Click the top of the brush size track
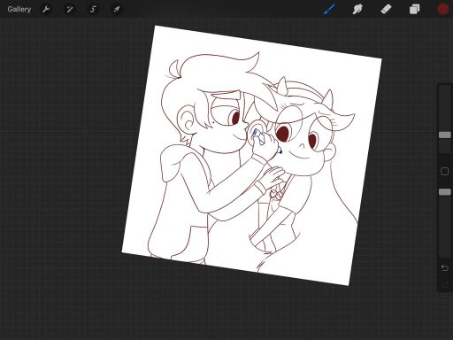The image size is (453, 340). click(x=445, y=88)
